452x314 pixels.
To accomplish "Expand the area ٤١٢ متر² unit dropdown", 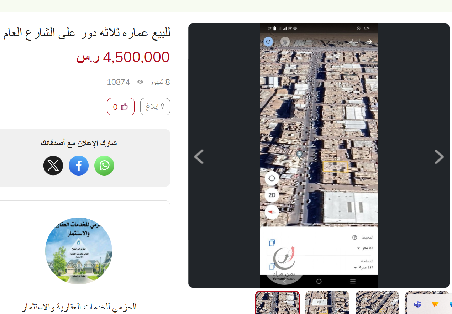I will [x=363, y=267].
